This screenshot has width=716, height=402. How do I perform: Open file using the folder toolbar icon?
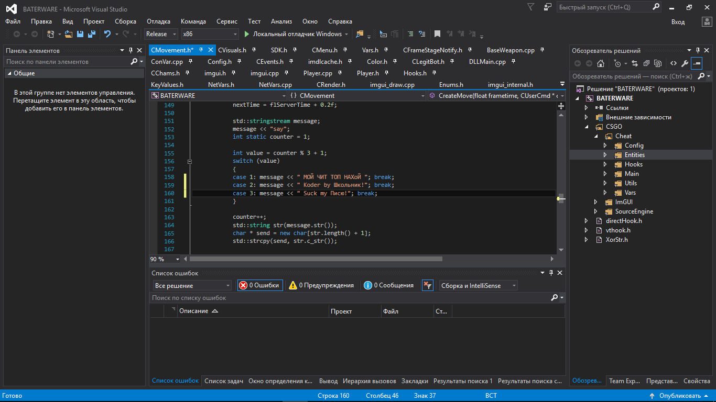(69, 34)
